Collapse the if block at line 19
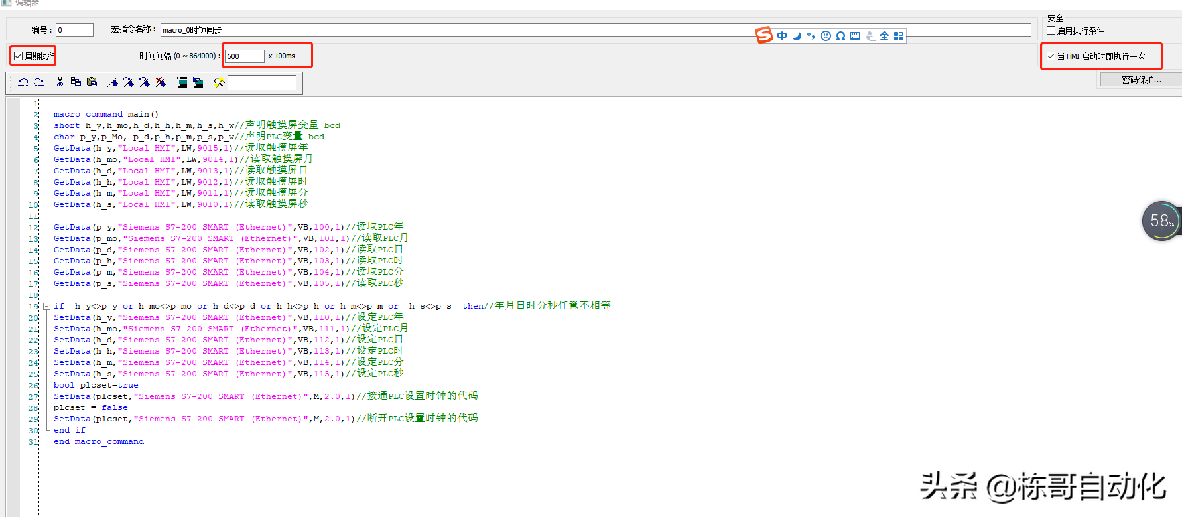This screenshot has height=517, width=1182. (46, 307)
